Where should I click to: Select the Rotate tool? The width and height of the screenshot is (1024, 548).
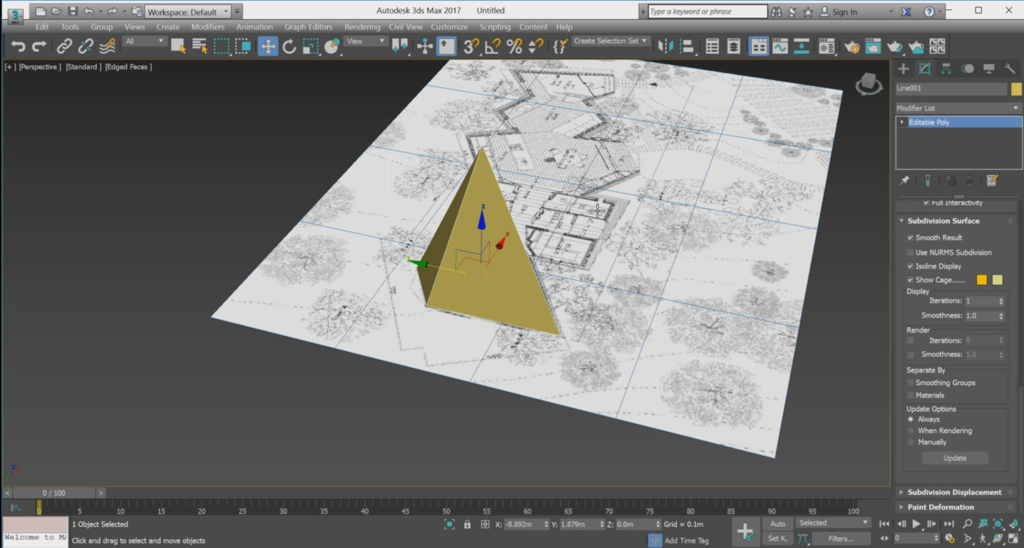[x=287, y=46]
